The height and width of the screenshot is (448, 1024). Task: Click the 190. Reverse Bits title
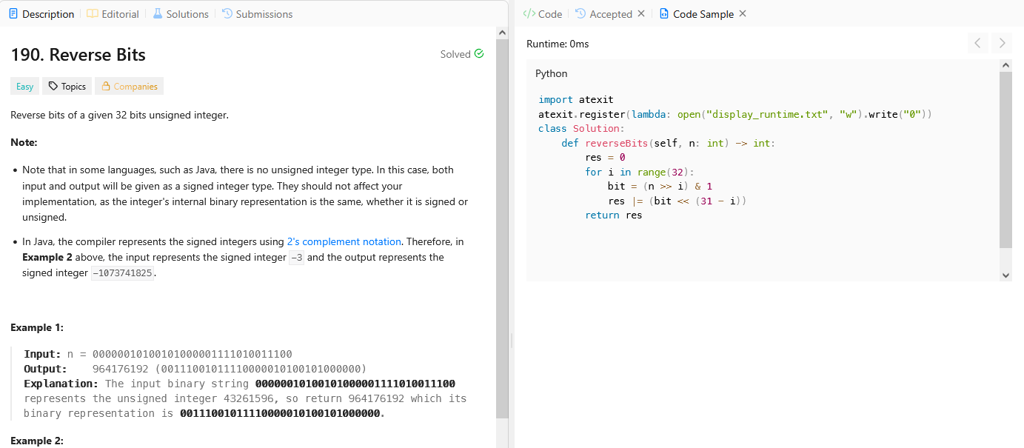78,55
